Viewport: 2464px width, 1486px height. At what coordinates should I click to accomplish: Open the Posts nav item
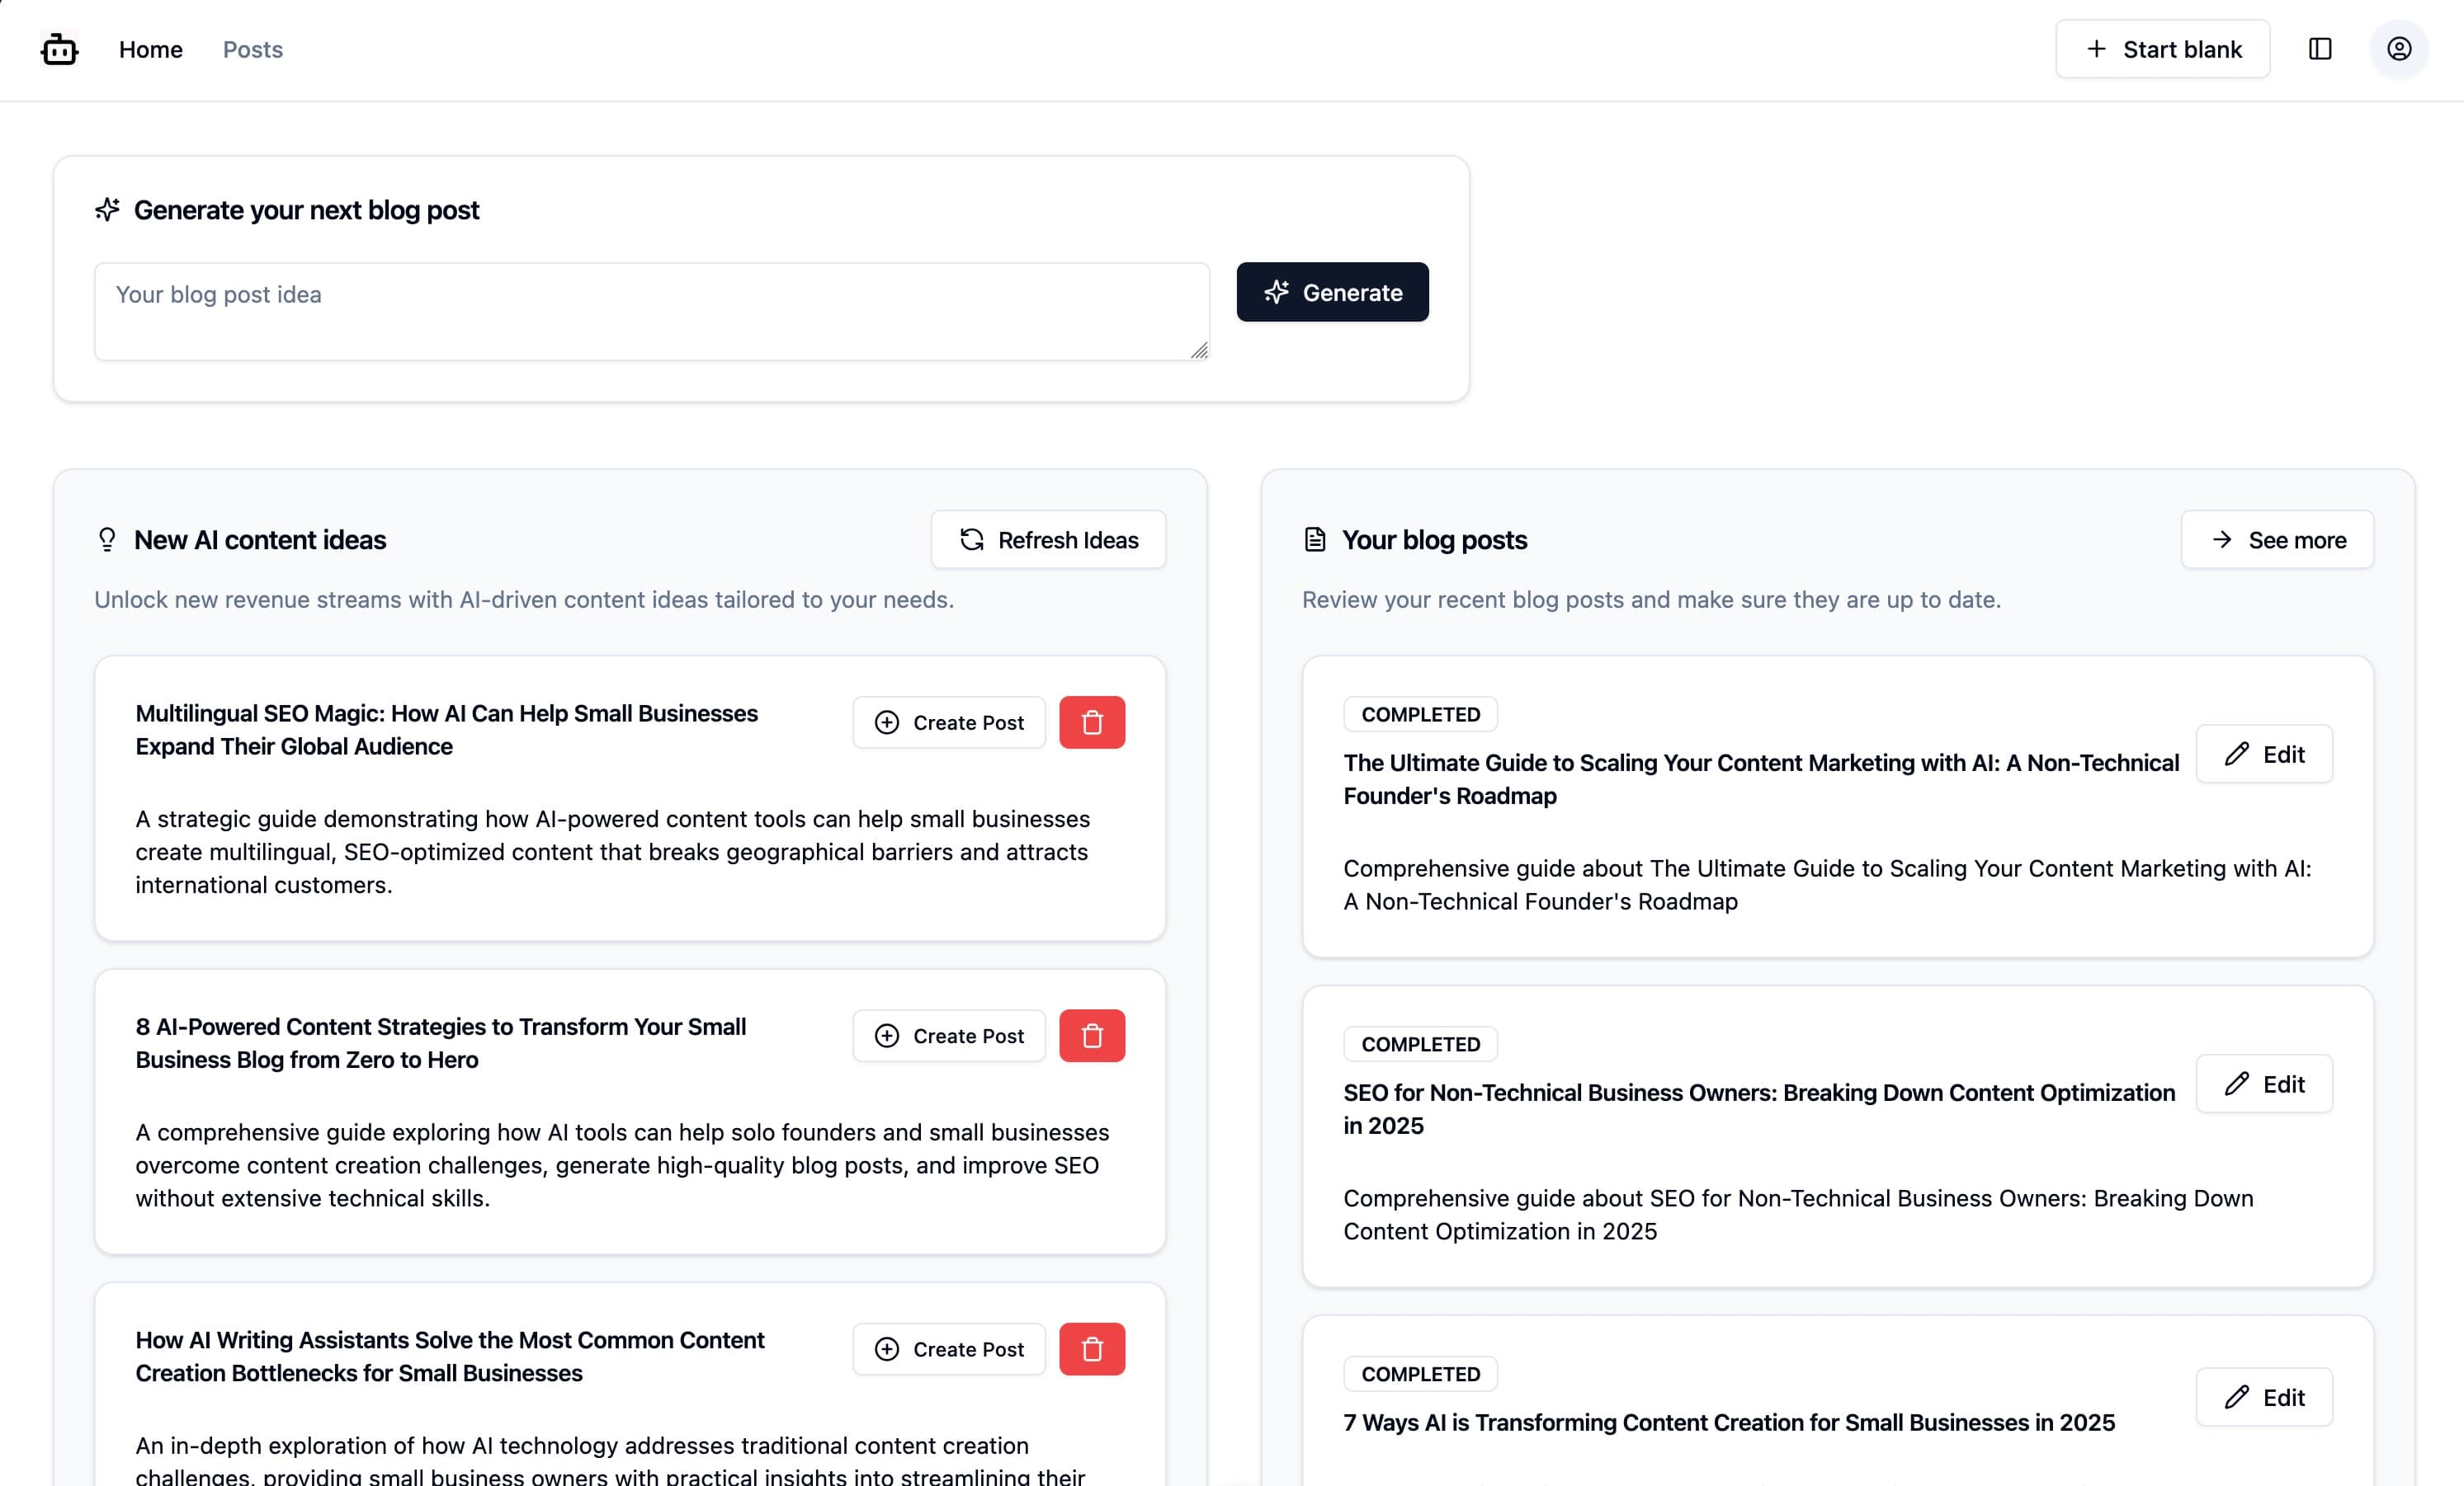click(x=253, y=49)
